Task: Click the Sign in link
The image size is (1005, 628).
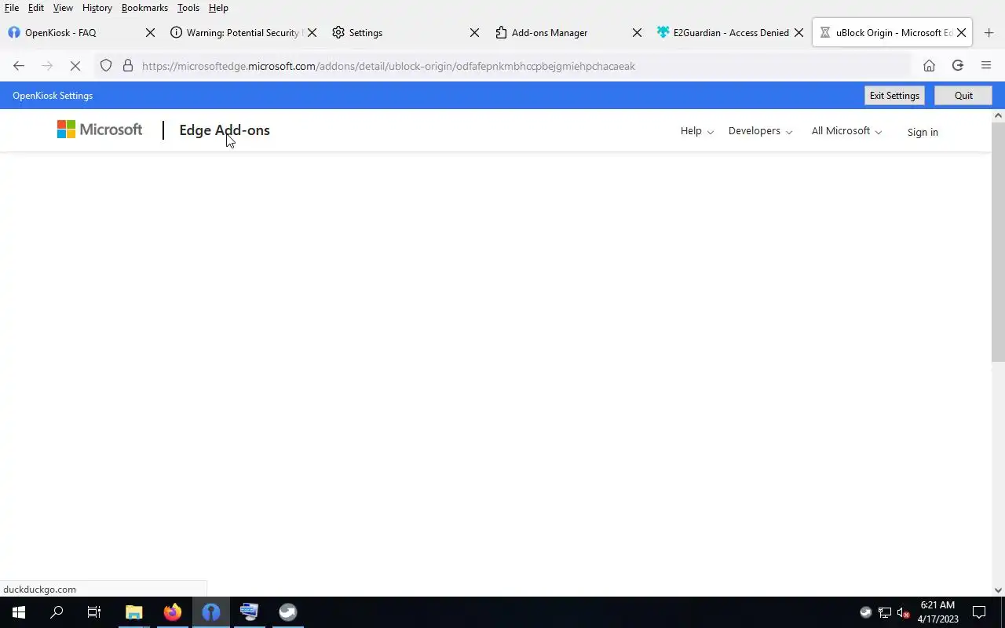Action: [x=923, y=132]
